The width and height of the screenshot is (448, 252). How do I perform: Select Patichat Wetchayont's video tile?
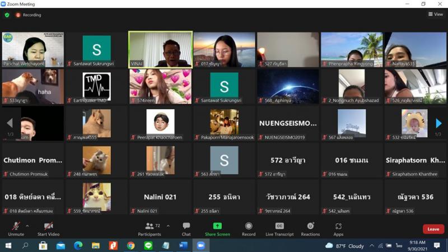[x=33, y=50]
